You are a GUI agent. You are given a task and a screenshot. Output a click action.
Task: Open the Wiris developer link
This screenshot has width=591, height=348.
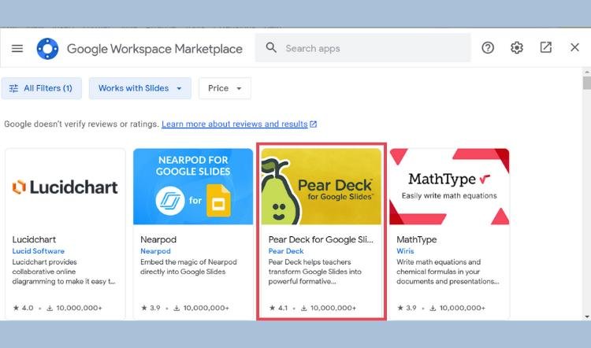tap(405, 251)
